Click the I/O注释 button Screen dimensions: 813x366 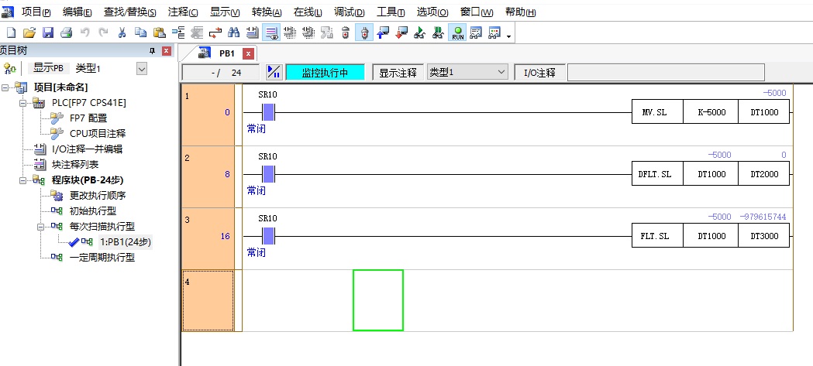pos(539,73)
